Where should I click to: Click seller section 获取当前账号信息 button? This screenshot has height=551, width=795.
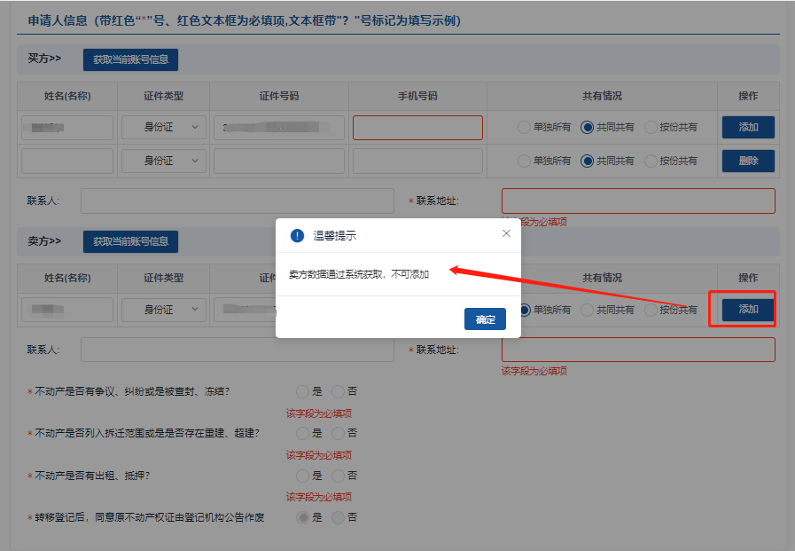[130, 241]
